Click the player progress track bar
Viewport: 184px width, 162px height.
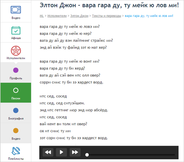pyautogui.click(x=131, y=155)
